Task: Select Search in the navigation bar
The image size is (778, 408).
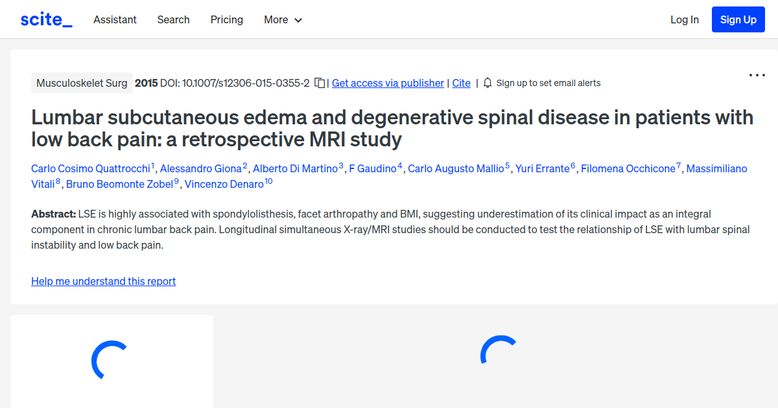Action: [x=173, y=20]
